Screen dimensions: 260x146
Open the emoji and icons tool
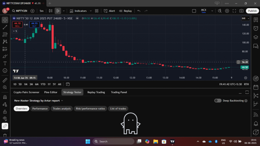pos(5,71)
